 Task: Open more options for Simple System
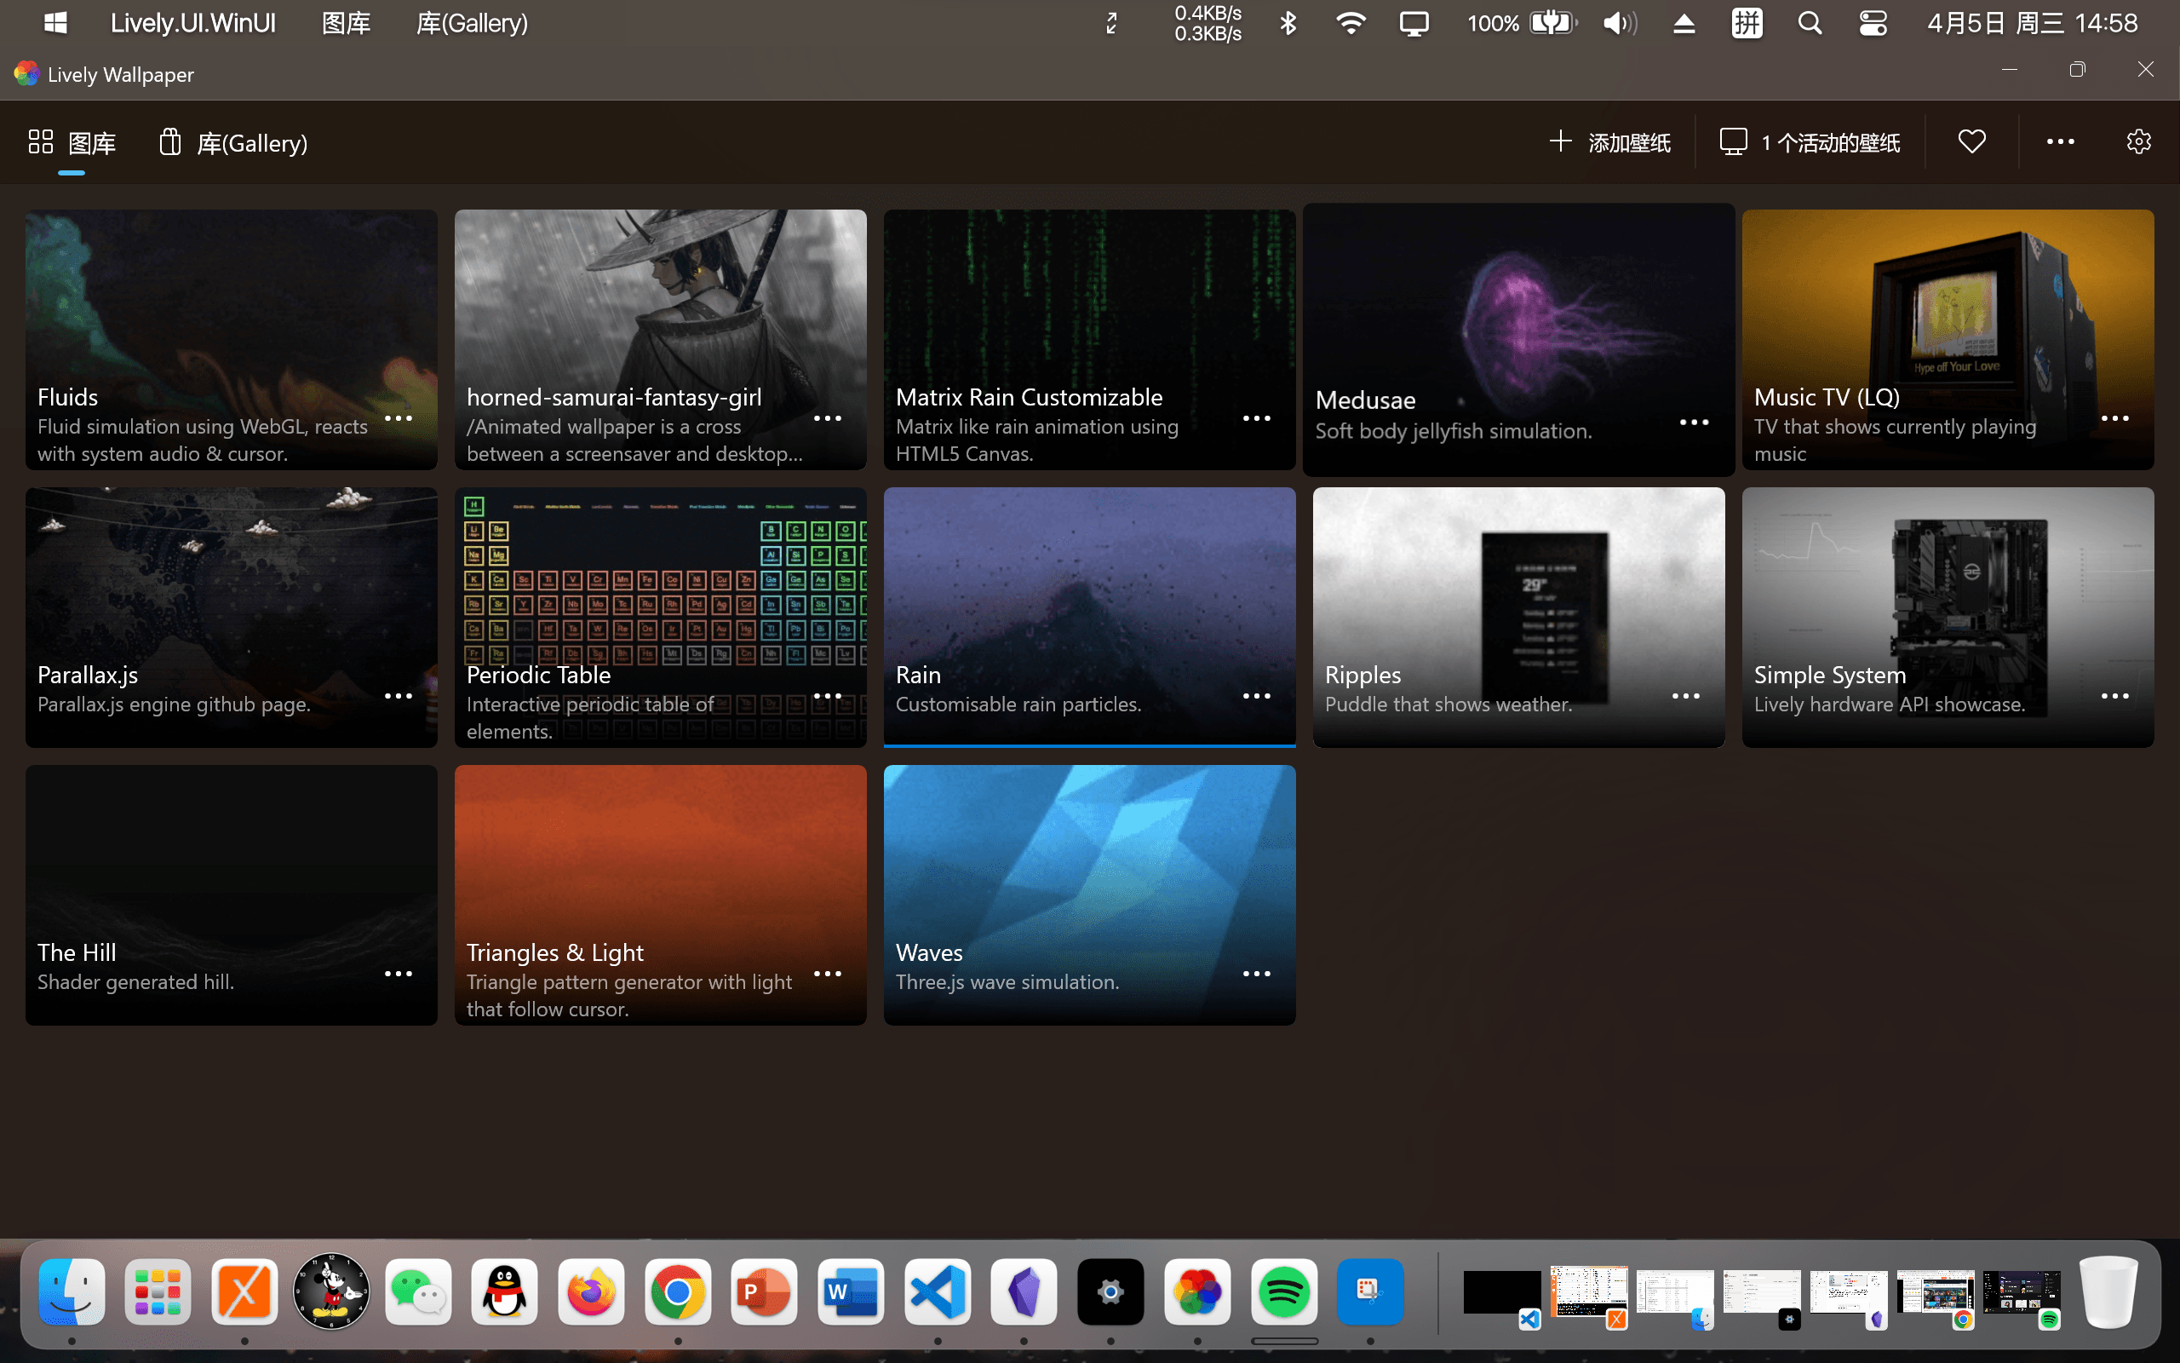tap(2114, 696)
